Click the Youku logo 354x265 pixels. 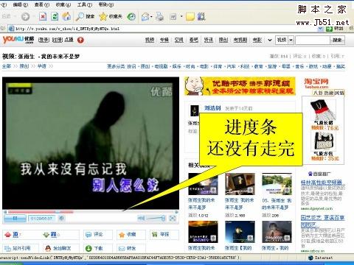coord(18,40)
